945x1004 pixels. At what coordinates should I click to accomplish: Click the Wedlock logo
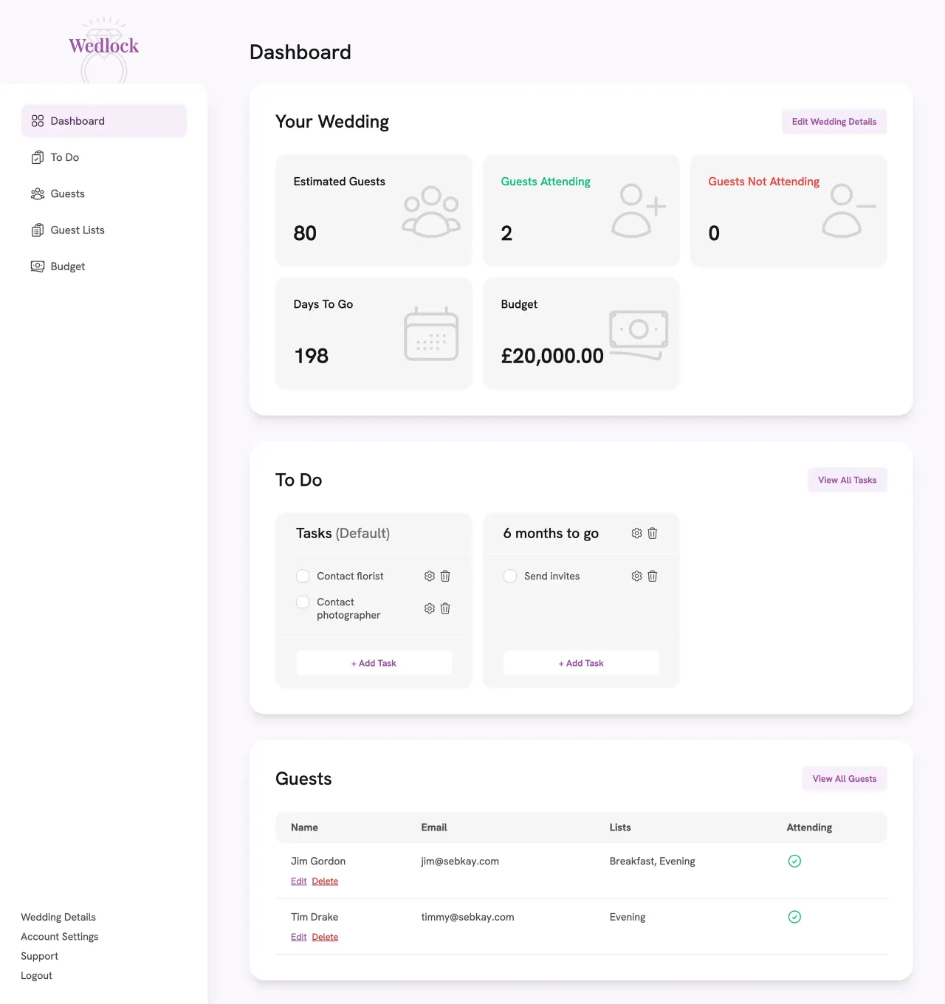(104, 47)
